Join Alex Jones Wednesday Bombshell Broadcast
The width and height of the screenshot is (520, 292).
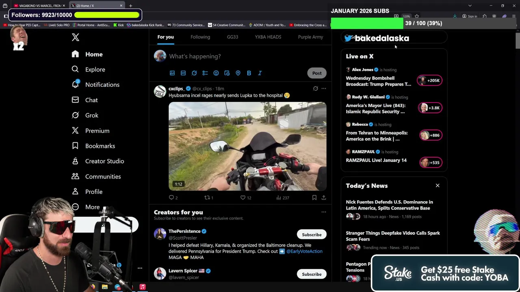tap(379, 81)
